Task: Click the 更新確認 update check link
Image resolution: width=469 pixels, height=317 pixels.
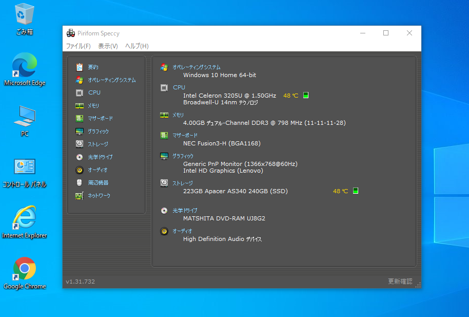Action: (x=400, y=282)
